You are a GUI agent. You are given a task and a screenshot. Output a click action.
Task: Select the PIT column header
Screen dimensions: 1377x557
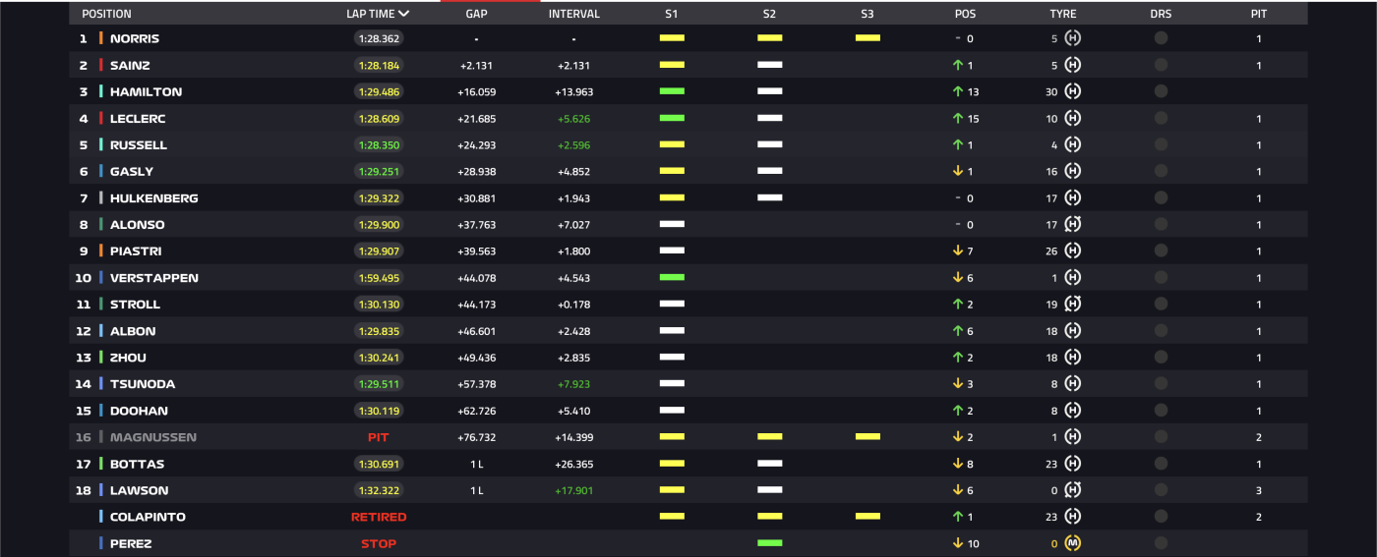pos(1259,14)
